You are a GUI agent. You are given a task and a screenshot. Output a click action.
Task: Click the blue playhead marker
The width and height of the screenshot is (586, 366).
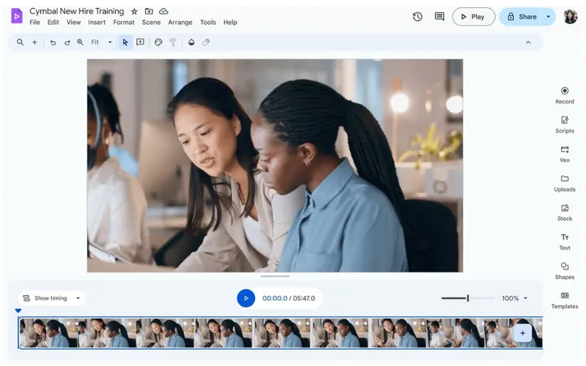pyautogui.click(x=18, y=310)
